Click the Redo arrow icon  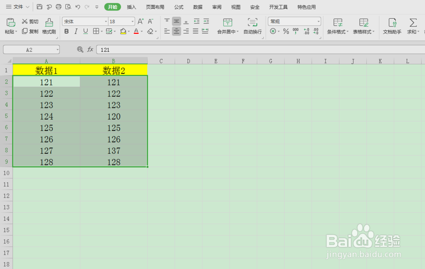(87, 7)
